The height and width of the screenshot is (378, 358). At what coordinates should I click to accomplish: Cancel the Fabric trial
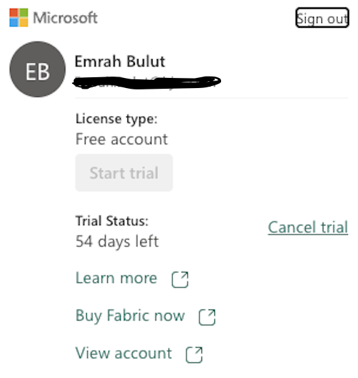308,227
